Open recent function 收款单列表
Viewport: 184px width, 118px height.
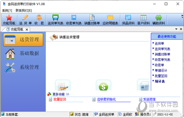coord(163,60)
